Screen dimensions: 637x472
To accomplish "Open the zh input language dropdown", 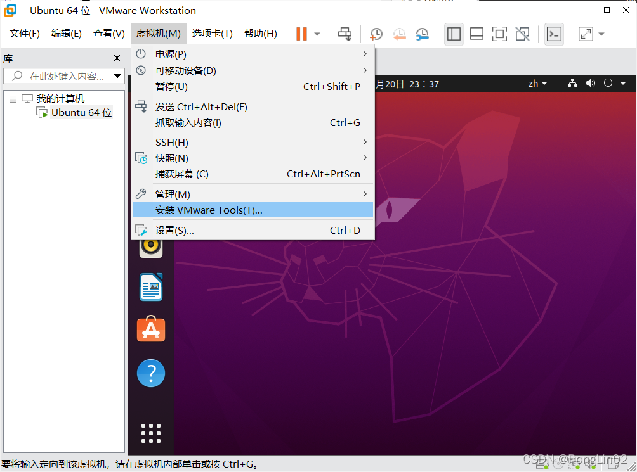I will [538, 84].
